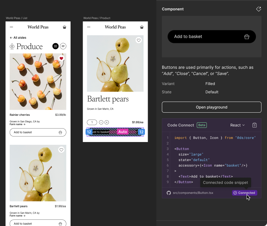Select the Bartlett pears photo in list frame
Image resolution: width=267 pixels, height=226 pixels.
click(38, 173)
